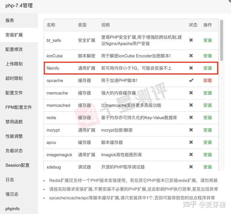The height and width of the screenshot is (214, 231).
Task: Click the 操作 column header
Action: (x=208, y=25)
